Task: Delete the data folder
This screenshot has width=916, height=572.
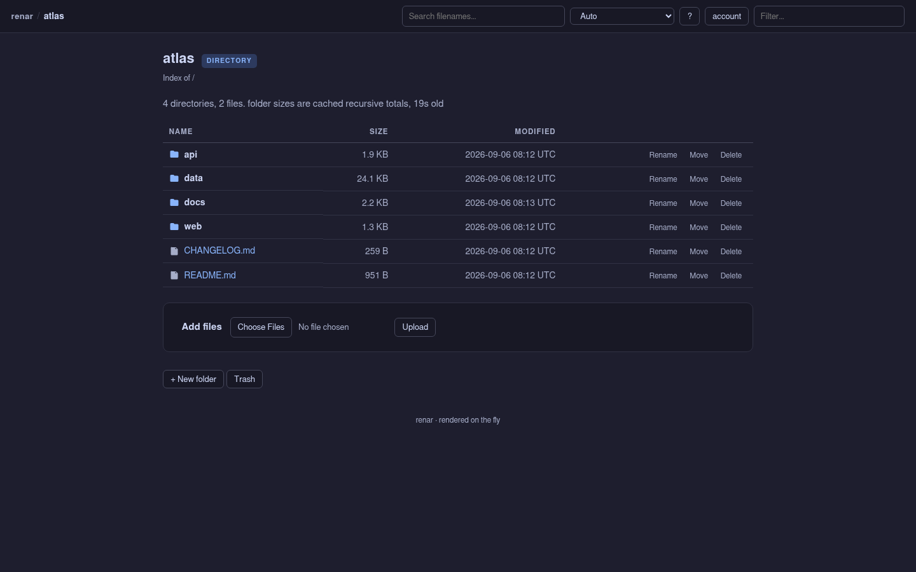Action: (731, 179)
